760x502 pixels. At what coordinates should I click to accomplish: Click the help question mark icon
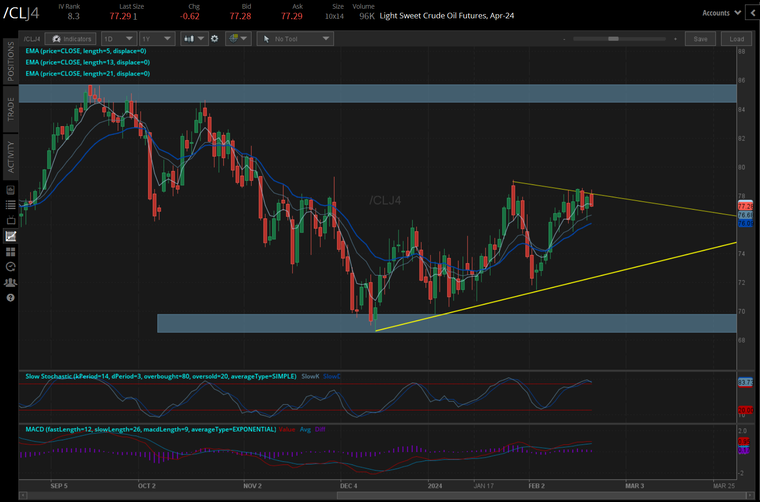11,297
